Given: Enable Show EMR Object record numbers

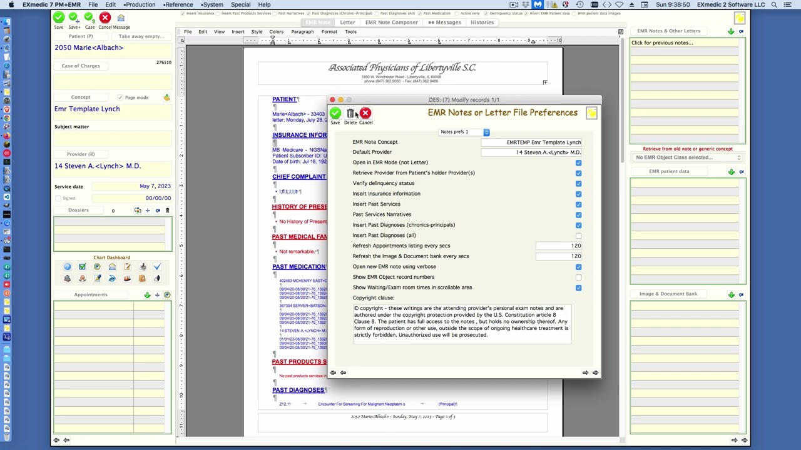Looking at the screenshot, I should (578, 277).
